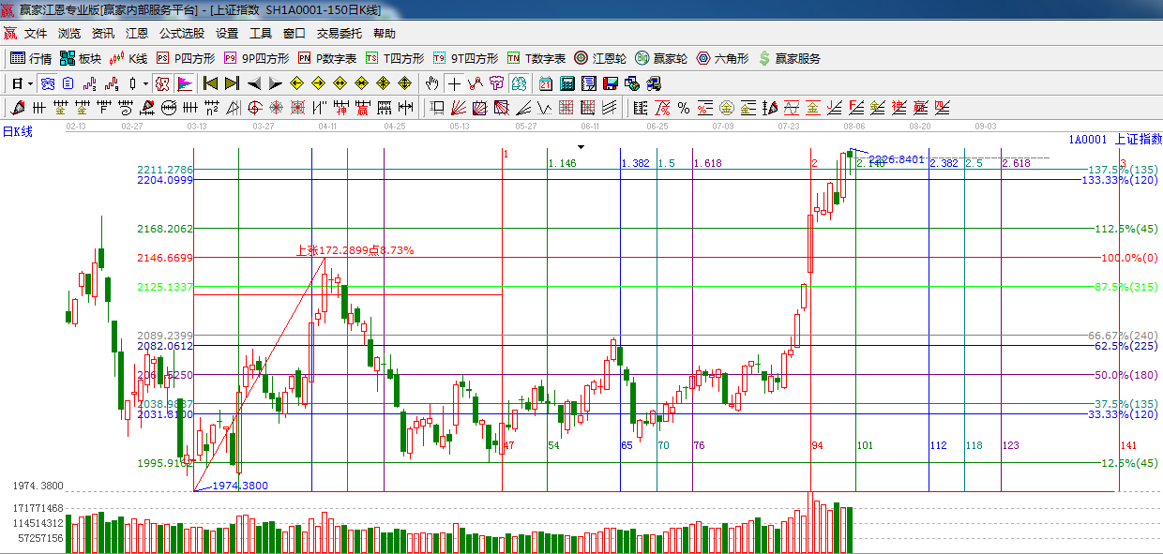Click the save floppy disk icon
The width and height of the screenshot is (1163, 554).
click(x=610, y=83)
